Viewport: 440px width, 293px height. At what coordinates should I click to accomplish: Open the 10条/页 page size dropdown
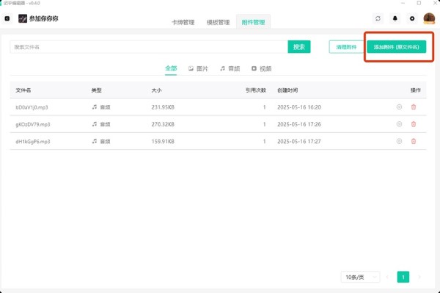coord(360,277)
